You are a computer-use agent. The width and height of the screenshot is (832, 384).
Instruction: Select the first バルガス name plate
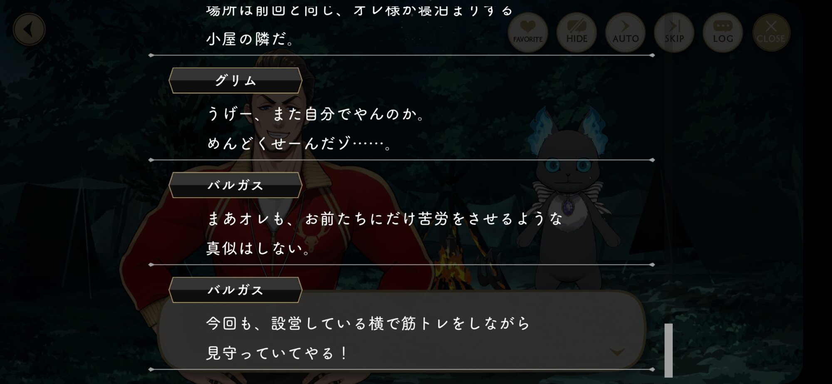235,185
